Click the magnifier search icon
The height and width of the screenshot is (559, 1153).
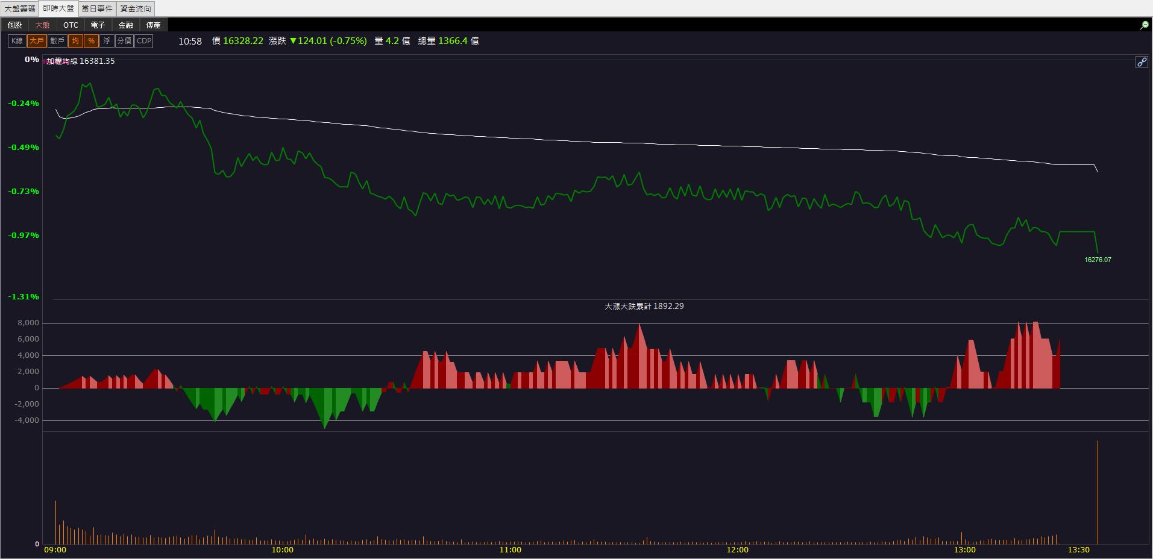[x=1143, y=25]
